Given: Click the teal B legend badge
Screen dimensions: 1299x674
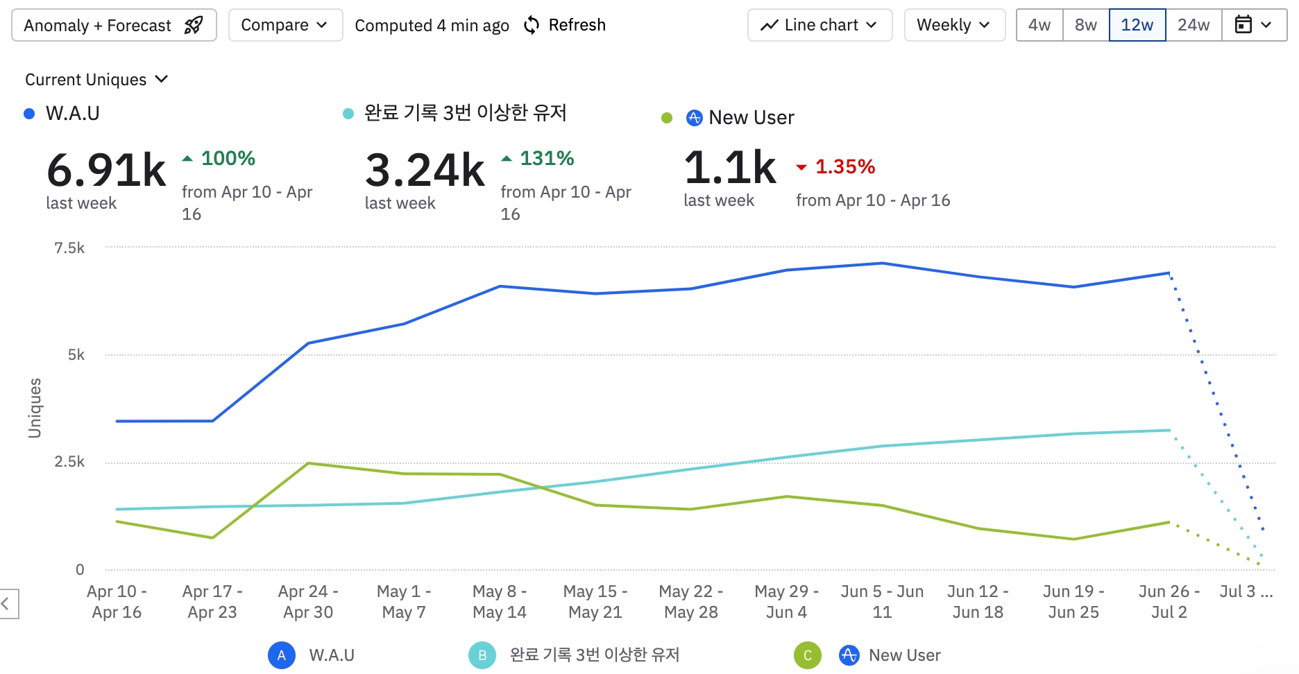Looking at the screenshot, I should [x=482, y=655].
